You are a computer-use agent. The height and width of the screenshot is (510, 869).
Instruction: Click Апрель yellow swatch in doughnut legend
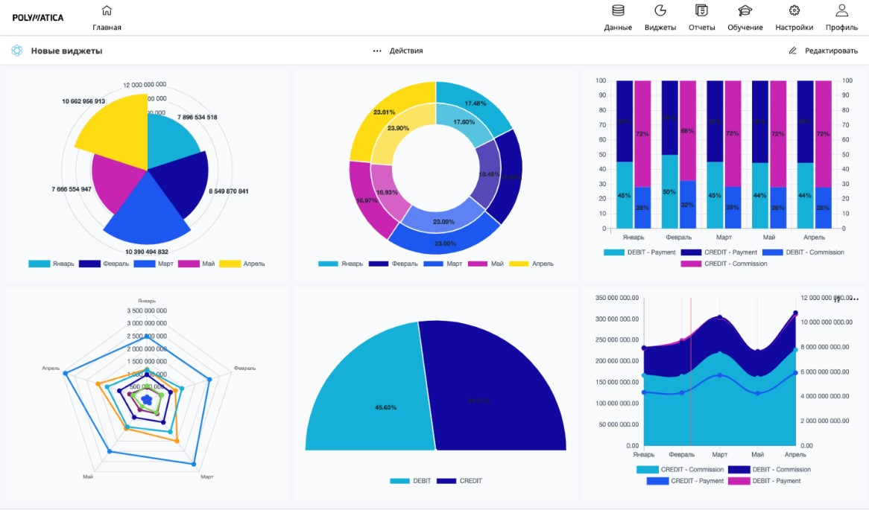point(519,264)
